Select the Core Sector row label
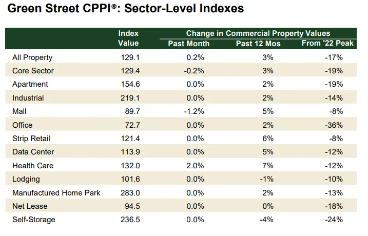 point(32,71)
